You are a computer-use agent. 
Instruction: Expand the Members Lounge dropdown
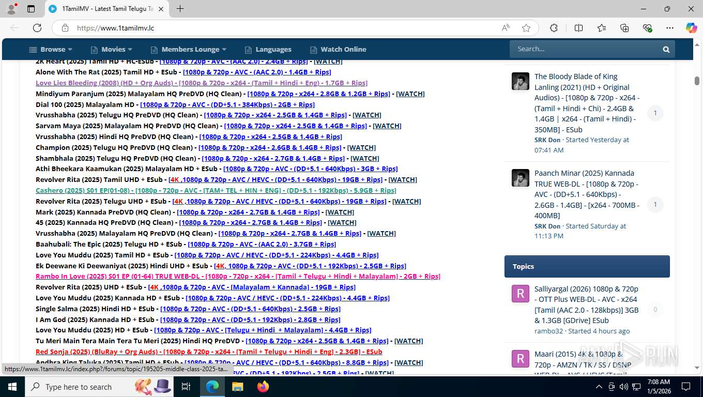click(x=189, y=49)
